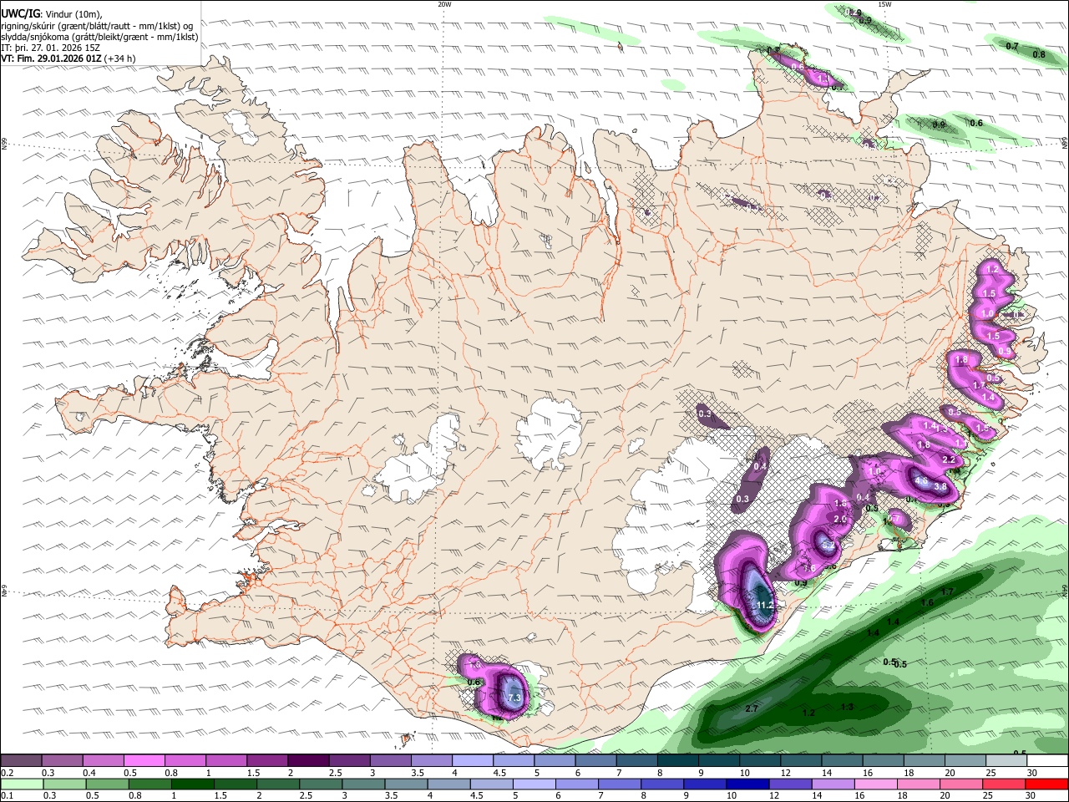Click the lavender swatch labeled 14 in the rain legend
Screen dimensions: 1069x802
833,784
